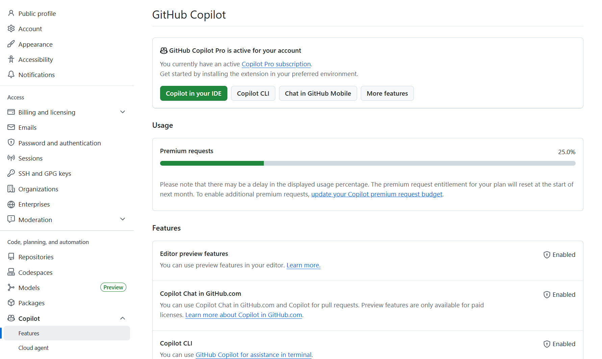This screenshot has width=602, height=359.
Task: Click the Copilot icon in sidebar
Action: pyautogui.click(x=11, y=318)
